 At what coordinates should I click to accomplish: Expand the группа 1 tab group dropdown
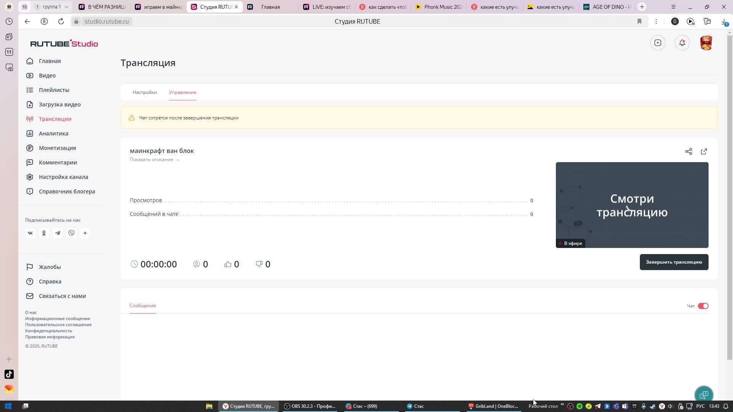[x=66, y=7]
